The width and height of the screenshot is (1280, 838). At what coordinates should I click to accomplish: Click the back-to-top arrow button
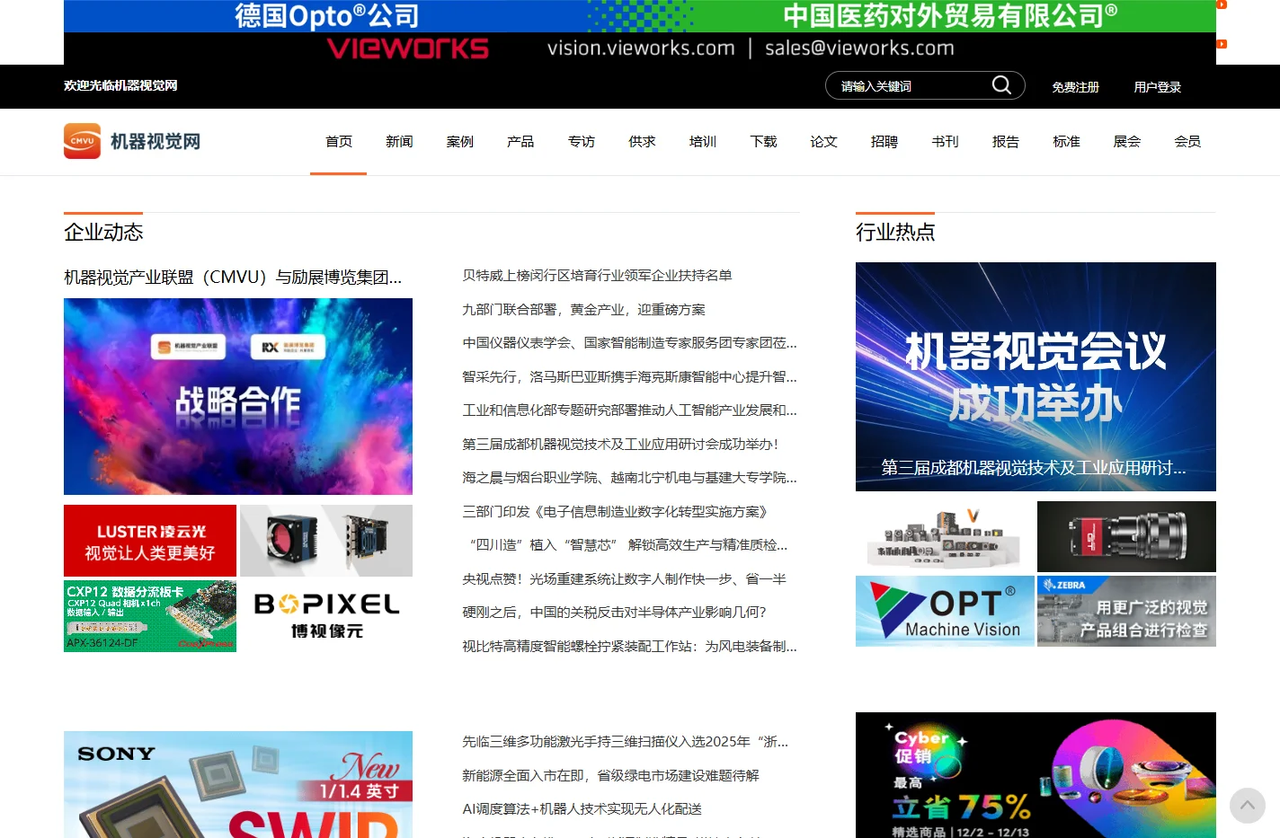pos(1247,806)
